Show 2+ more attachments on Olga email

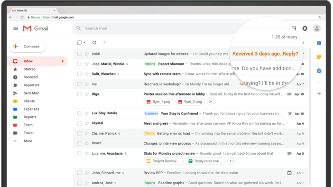coord(211,102)
